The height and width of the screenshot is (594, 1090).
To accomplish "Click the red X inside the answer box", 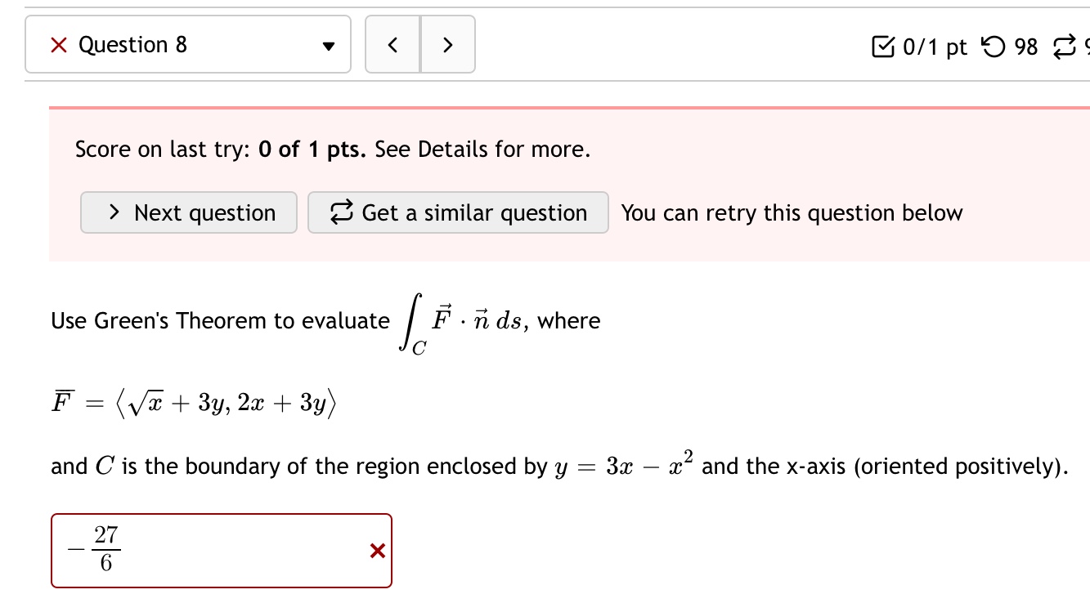I will (x=377, y=551).
